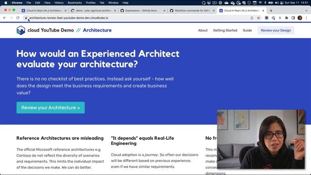The image size is (311, 175).
Task: Expand the tab search chevron
Action: (x=306, y=11)
